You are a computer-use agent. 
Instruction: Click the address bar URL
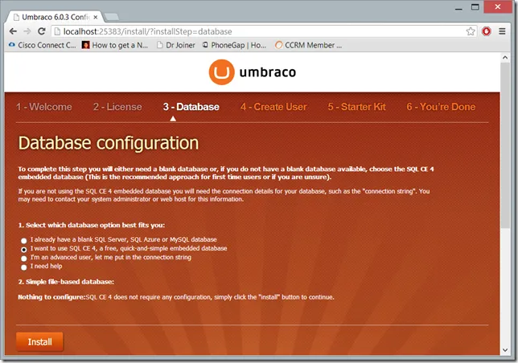point(147,31)
